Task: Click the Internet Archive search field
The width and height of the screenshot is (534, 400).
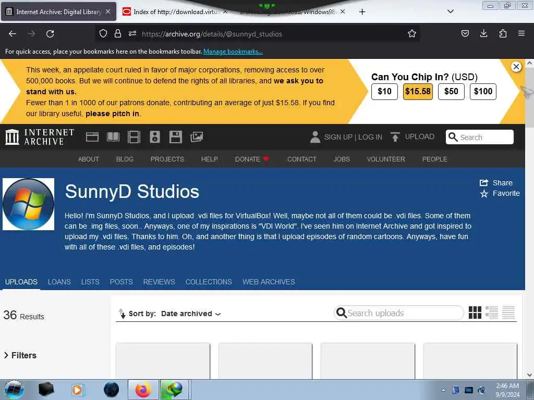Action: point(480,137)
